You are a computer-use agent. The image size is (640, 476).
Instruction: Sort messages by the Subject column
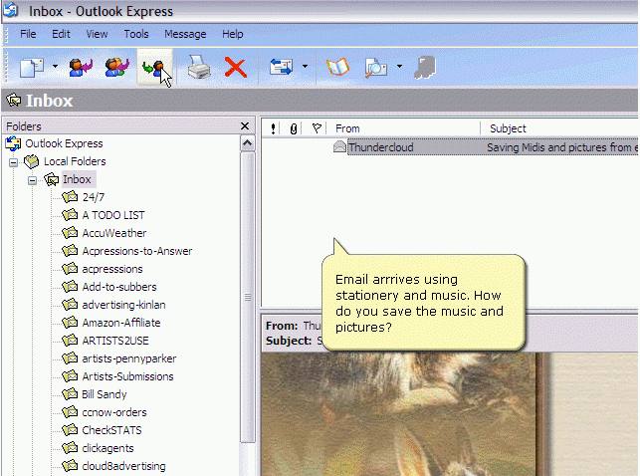pyautogui.click(x=561, y=129)
